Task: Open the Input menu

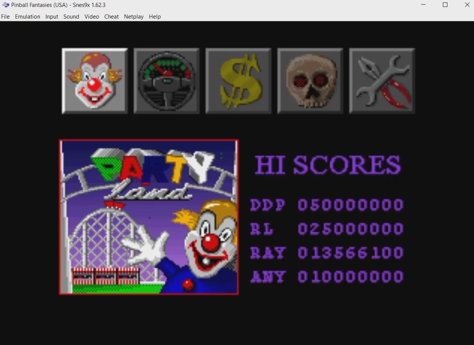Action: 52,17
